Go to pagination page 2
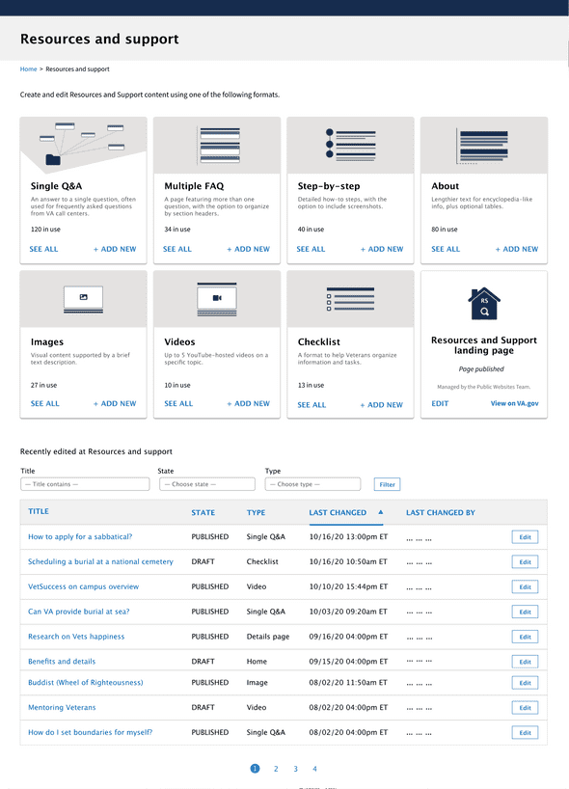Screen dimensions: 569x789 click(x=276, y=769)
